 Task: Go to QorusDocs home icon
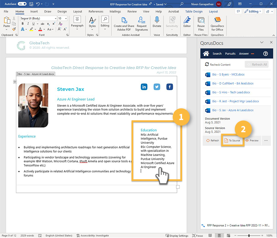pyautogui.click(x=206, y=53)
